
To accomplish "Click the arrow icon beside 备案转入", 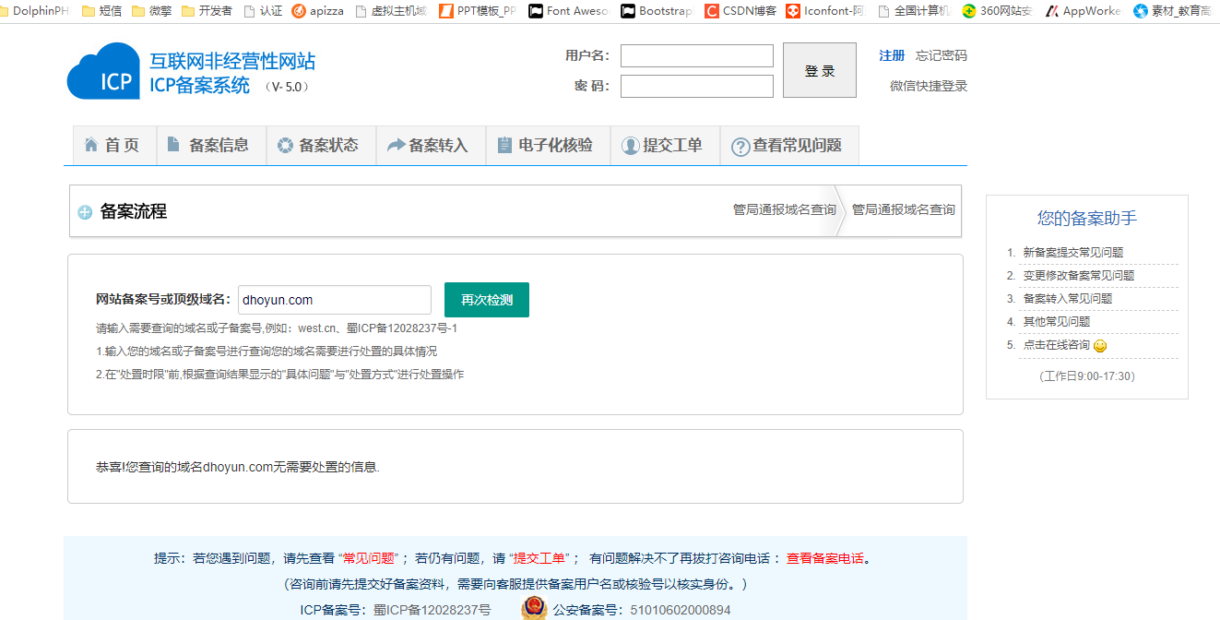I will click(x=394, y=145).
